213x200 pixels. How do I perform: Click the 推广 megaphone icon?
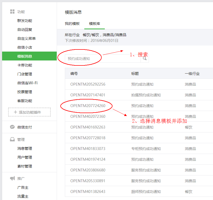point(12,179)
